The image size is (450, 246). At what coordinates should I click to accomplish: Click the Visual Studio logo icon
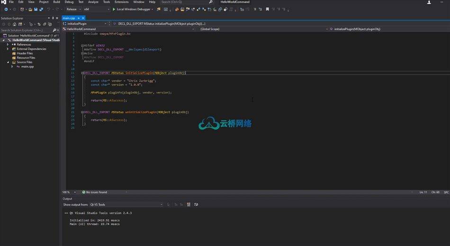[3, 2]
